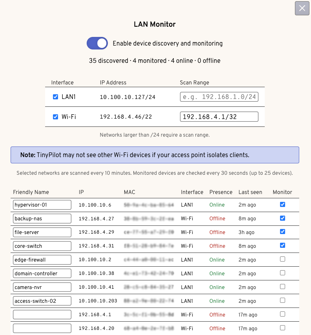Click the LAN1 scan range input
Viewport: 311px width, 335px height.
click(219, 97)
